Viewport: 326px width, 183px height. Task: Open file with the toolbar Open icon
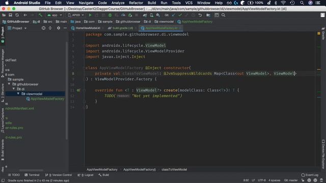point(4,15)
